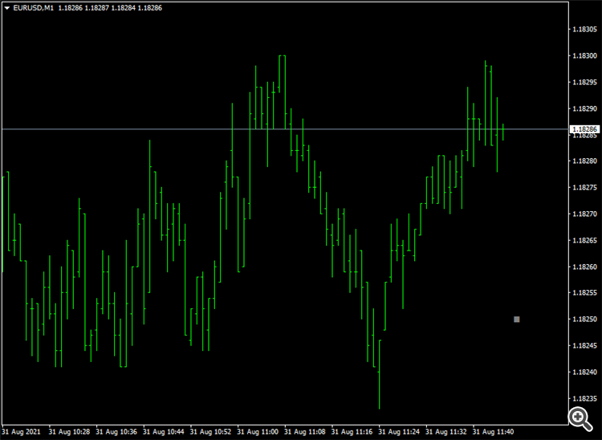Screen dimensions: 602x440
Task: Click the 1.18245 price scale label
Action: [x=584, y=345]
